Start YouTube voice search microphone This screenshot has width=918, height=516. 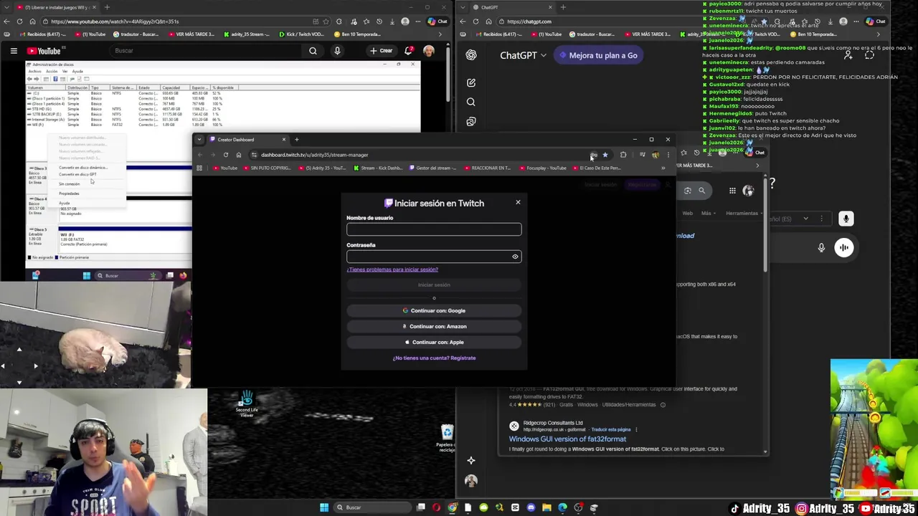337,51
